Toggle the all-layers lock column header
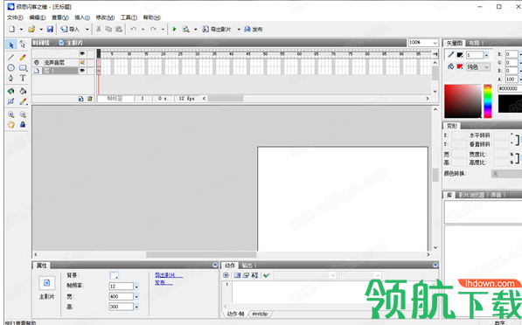522x325 pixels. click(90, 53)
